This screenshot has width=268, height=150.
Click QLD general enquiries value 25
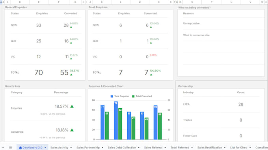pyautogui.click(x=39, y=41)
